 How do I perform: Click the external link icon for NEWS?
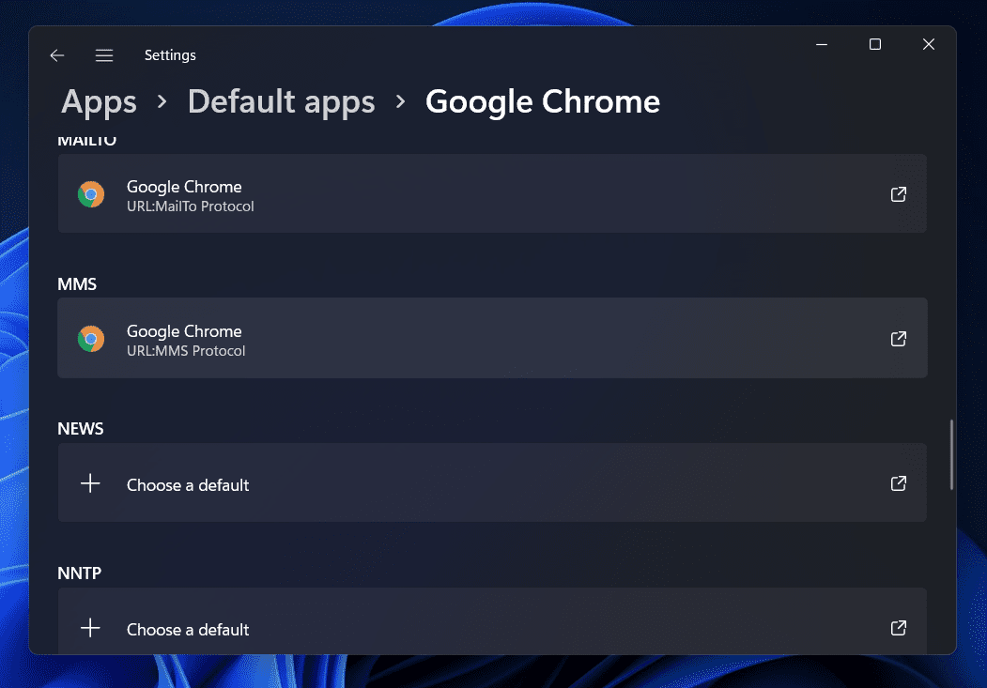[x=898, y=483]
